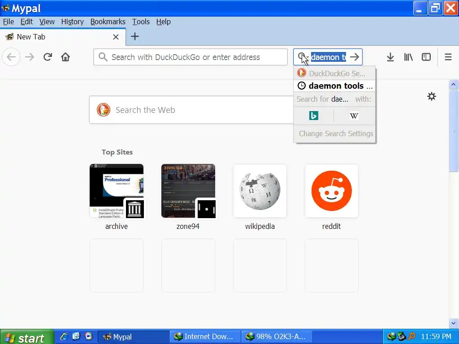Open the zone94 top site thumbnail
This screenshot has width=459, height=344.
point(188,191)
